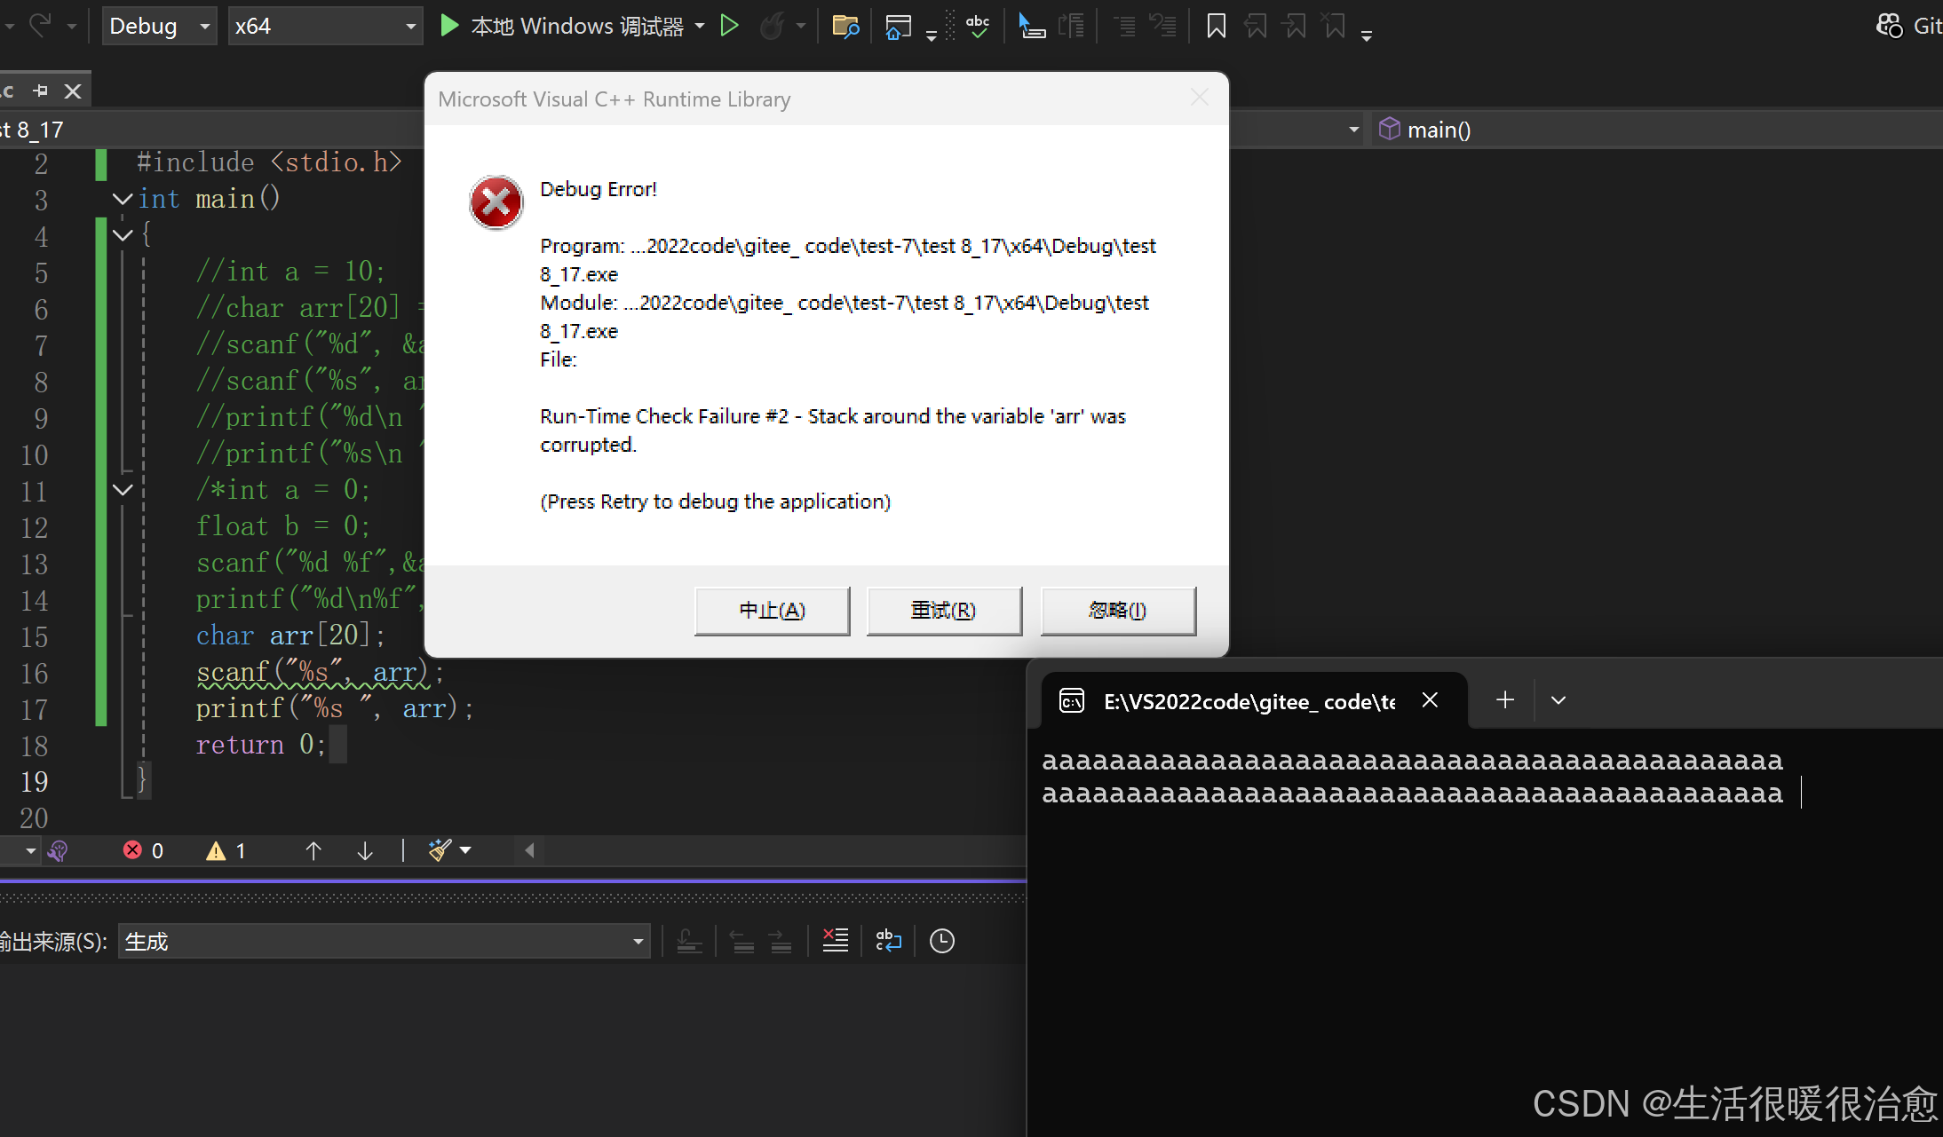1943x1137 pixels.
Task: Click the cursor select-line toolbar icon
Action: coord(1031,26)
